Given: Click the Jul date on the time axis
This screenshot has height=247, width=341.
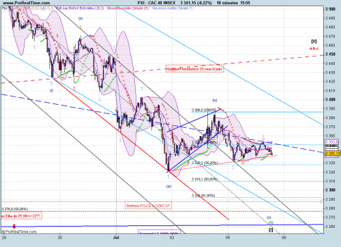Looking at the screenshot, I should tap(116, 237).
